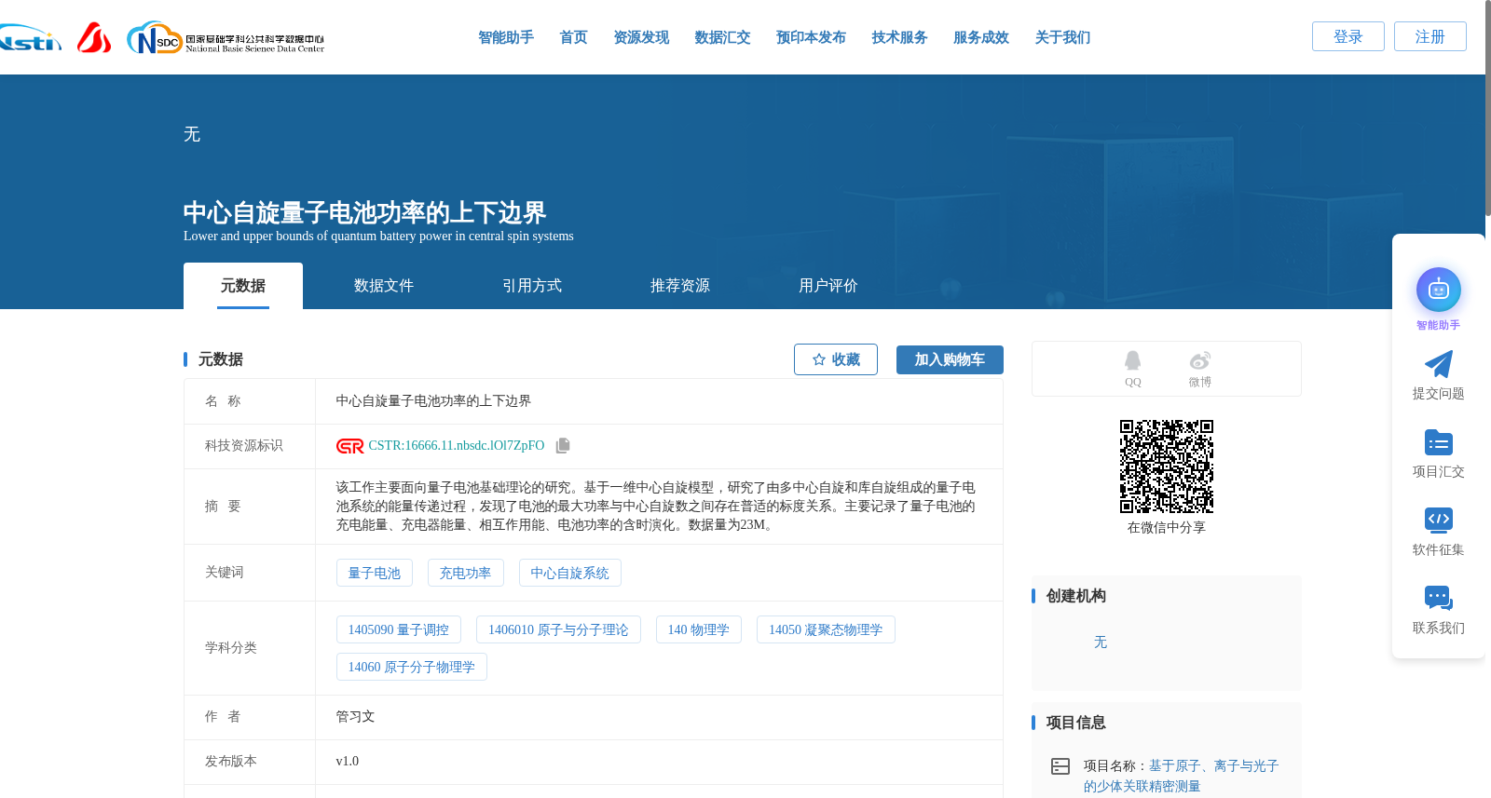
Task: Click the CSTR red logo icon
Action: point(349,446)
